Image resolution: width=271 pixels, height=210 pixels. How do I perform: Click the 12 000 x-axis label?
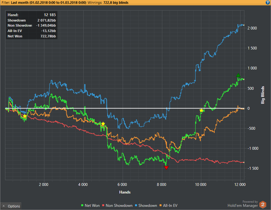[240, 184]
